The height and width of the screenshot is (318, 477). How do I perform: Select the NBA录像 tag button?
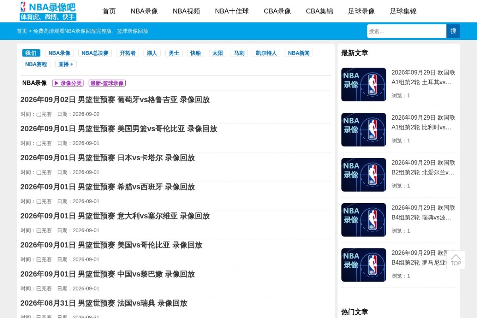(59, 53)
